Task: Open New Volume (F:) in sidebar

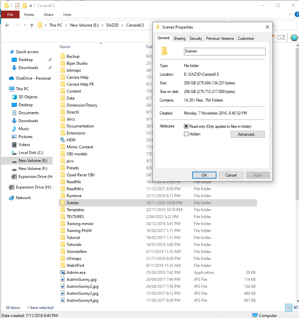Action: coord(33,169)
